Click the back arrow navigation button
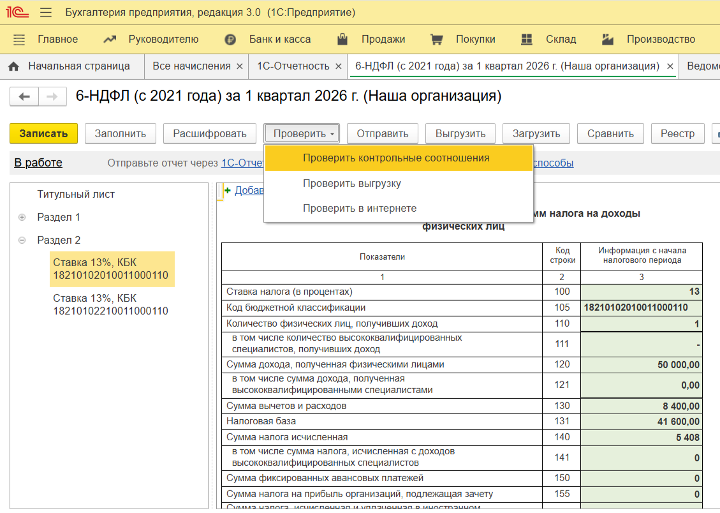Screen dimensions: 720x513 (24, 97)
